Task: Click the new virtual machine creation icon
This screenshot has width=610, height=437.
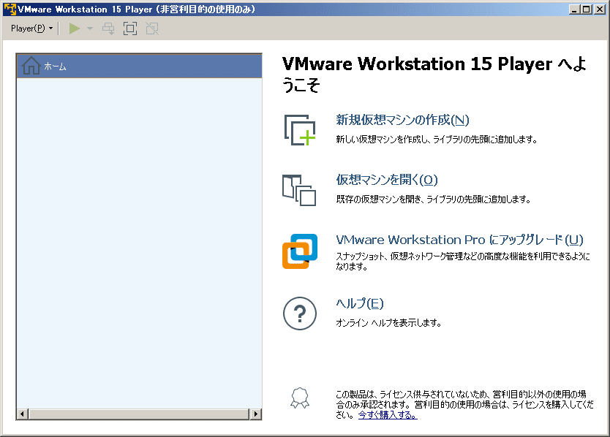Action: (x=300, y=129)
